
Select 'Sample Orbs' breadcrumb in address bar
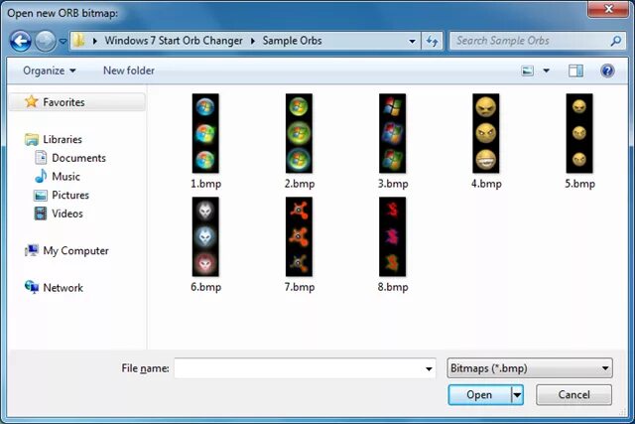click(292, 41)
